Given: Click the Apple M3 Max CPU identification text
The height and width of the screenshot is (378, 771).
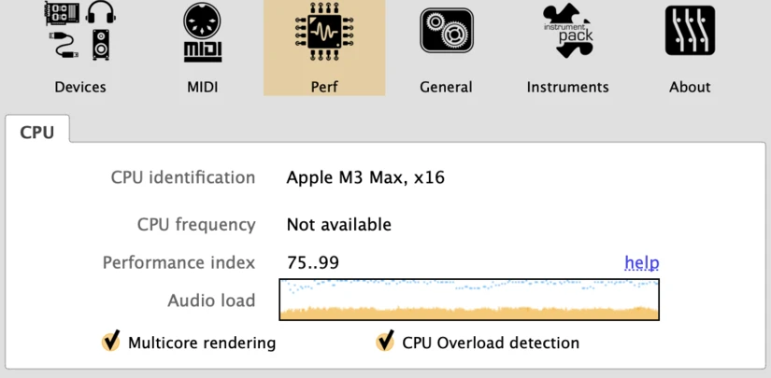Looking at the screenshot, I should point(365,177).
